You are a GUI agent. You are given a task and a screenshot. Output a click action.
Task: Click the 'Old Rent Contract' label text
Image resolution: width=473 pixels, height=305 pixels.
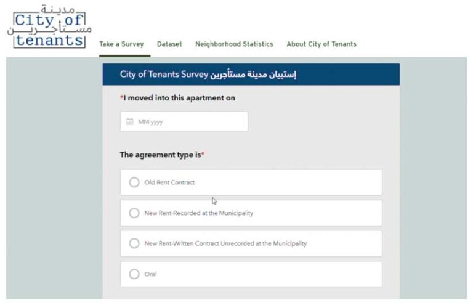169,182
